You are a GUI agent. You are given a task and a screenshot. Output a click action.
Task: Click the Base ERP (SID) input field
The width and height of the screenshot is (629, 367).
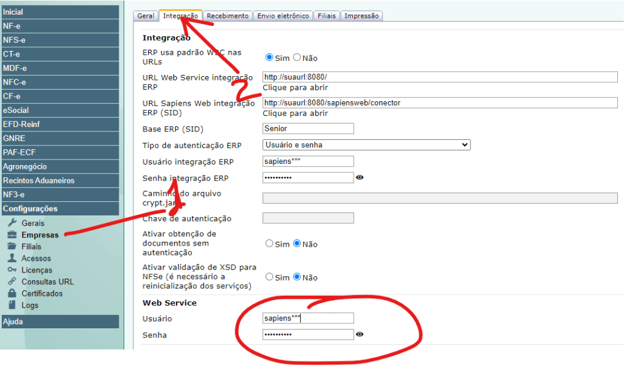(308, 128)
